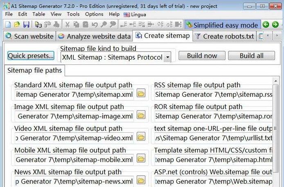Click the fourth row-arrow toolbar icon
Image resolution: width=284 pixels, height=187 pixels.
[151, 24]
